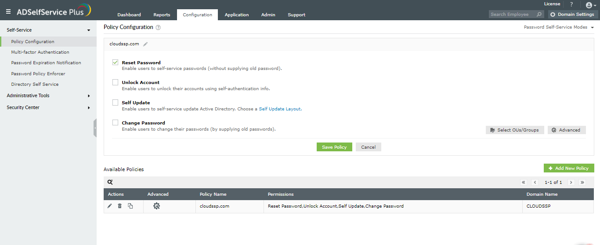Click the Domain Name column header
This screenshot has height=245, width=600.
(x=542, y=194)
